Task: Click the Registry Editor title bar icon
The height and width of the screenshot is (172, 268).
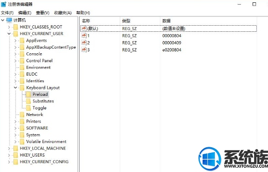Action: point(3,4)
